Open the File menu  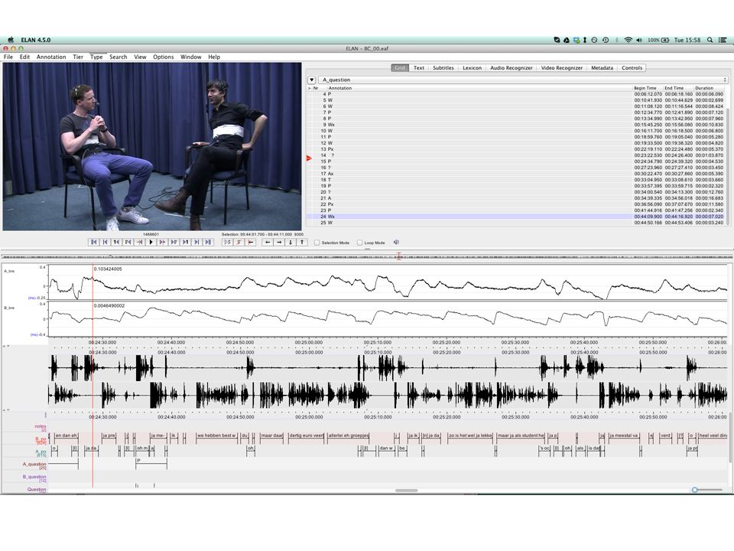tap(8, 57)
